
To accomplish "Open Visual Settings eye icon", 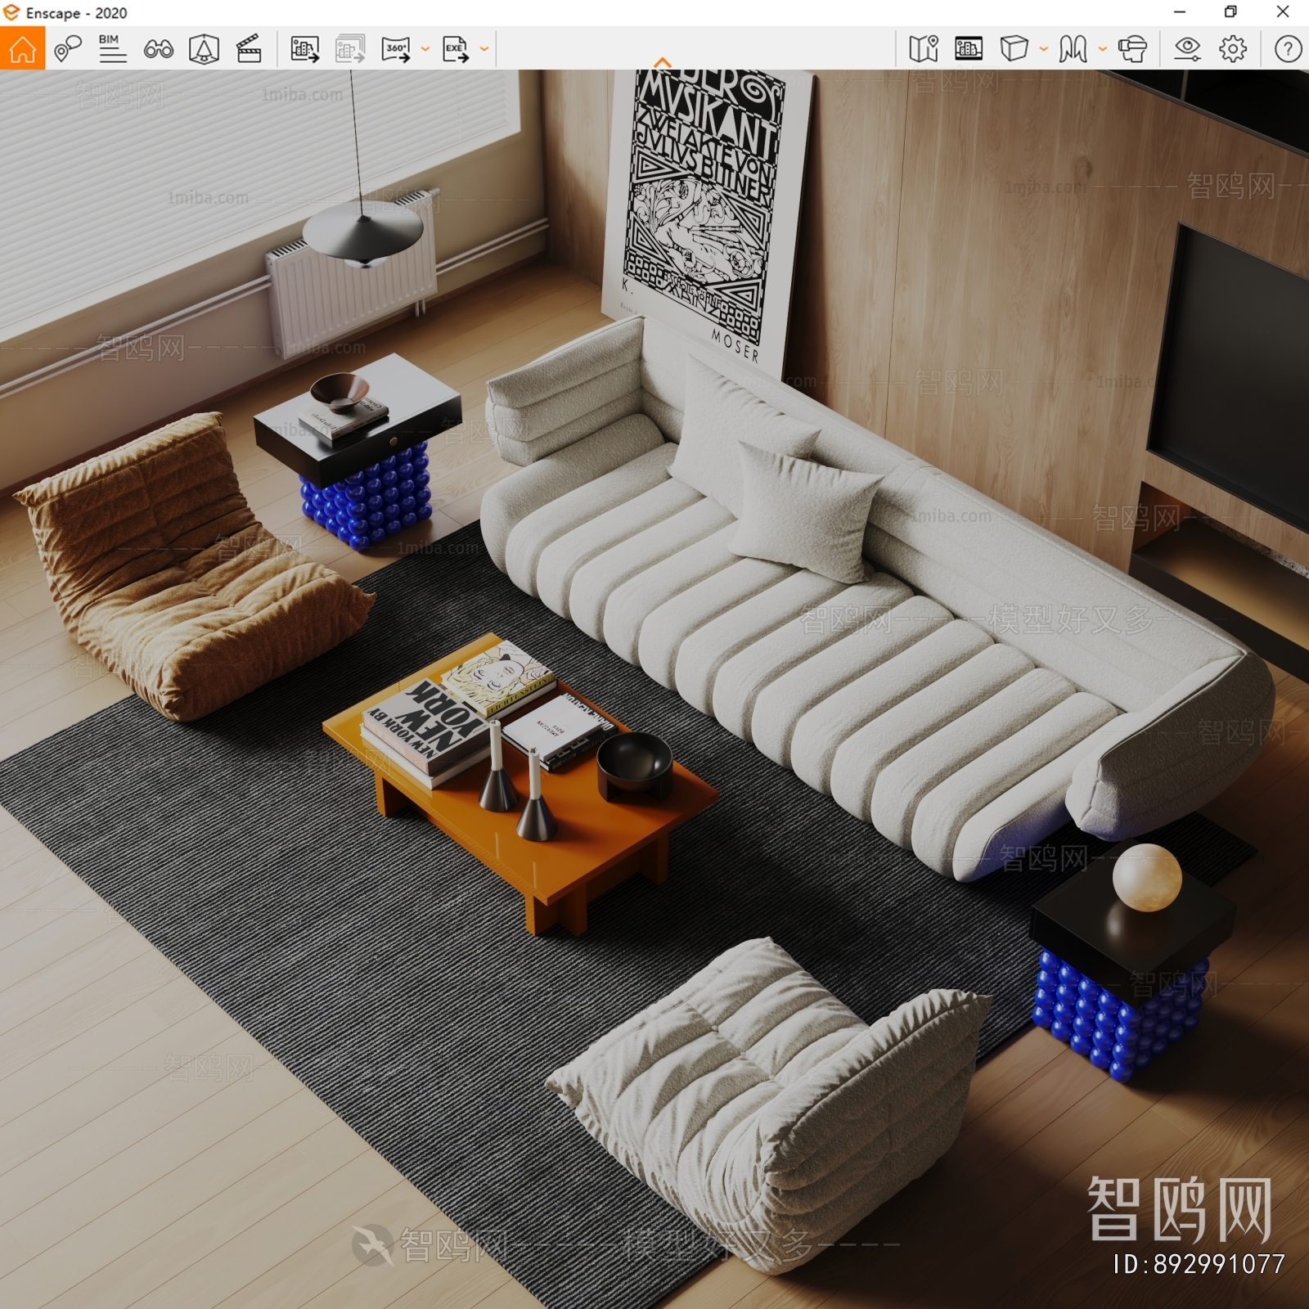I will pos(1187,48).
